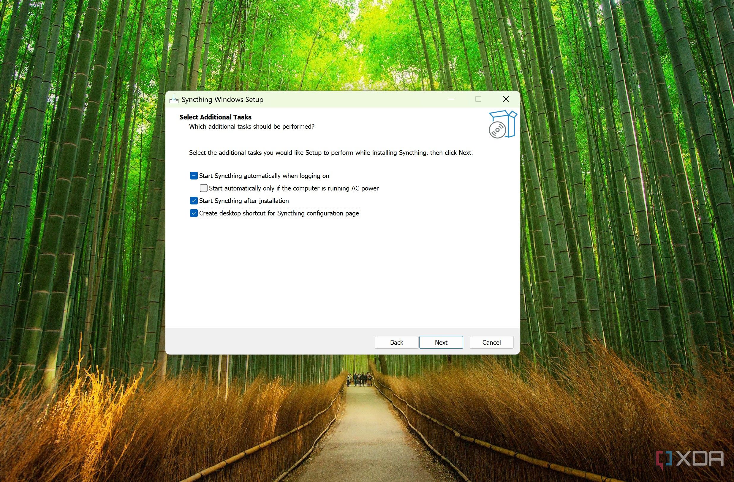Toggle 'Start Syncthing automatically when logging on' checkbox
The image size is (734, 482).
[x=194, y=176]
